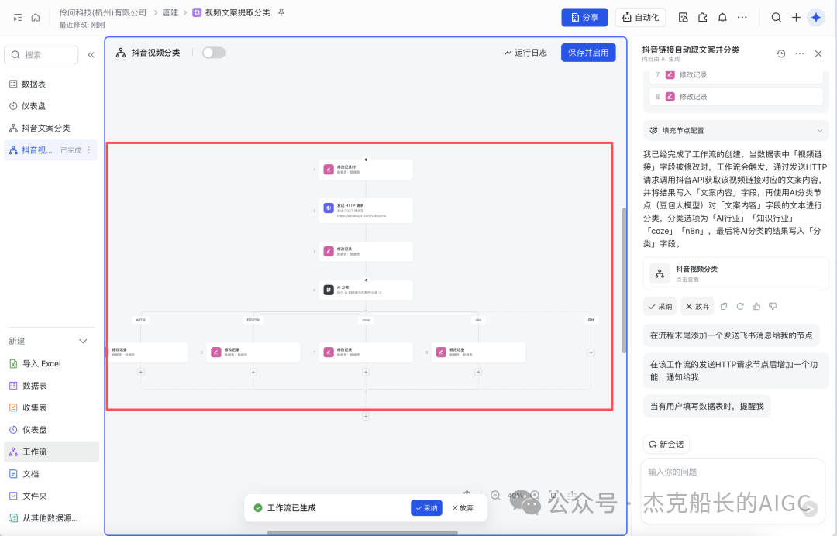
Task: Open the 分享 share button
Action: 584,18
